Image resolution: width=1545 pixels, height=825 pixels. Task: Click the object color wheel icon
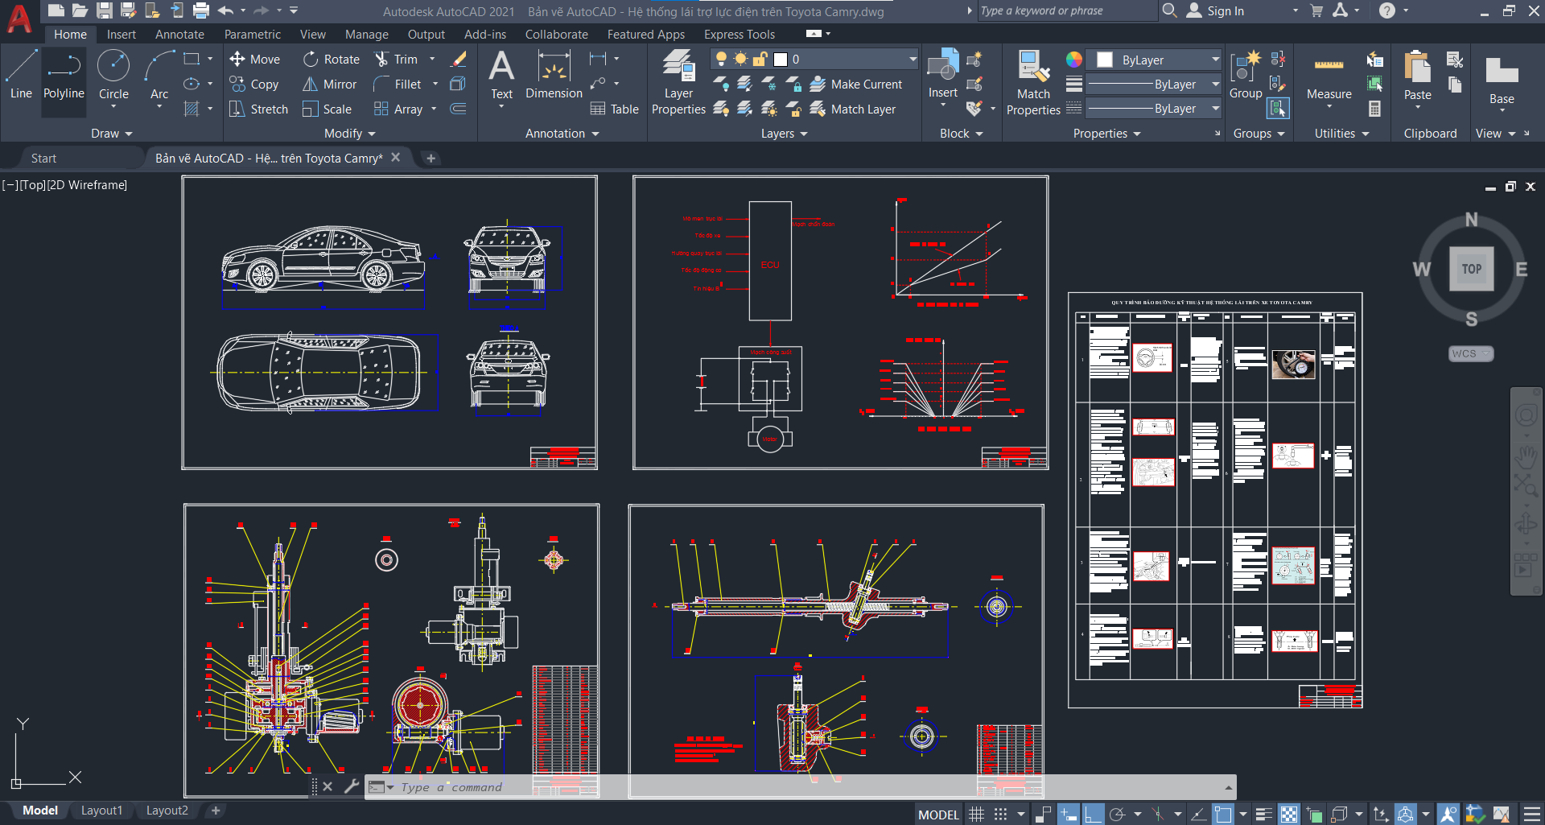coord(1074,60)
